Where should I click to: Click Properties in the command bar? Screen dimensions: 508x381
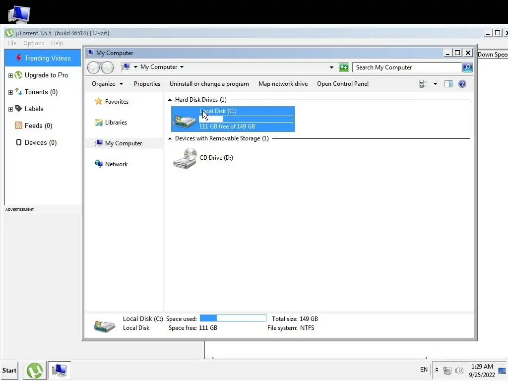click(x=147, y=84)
